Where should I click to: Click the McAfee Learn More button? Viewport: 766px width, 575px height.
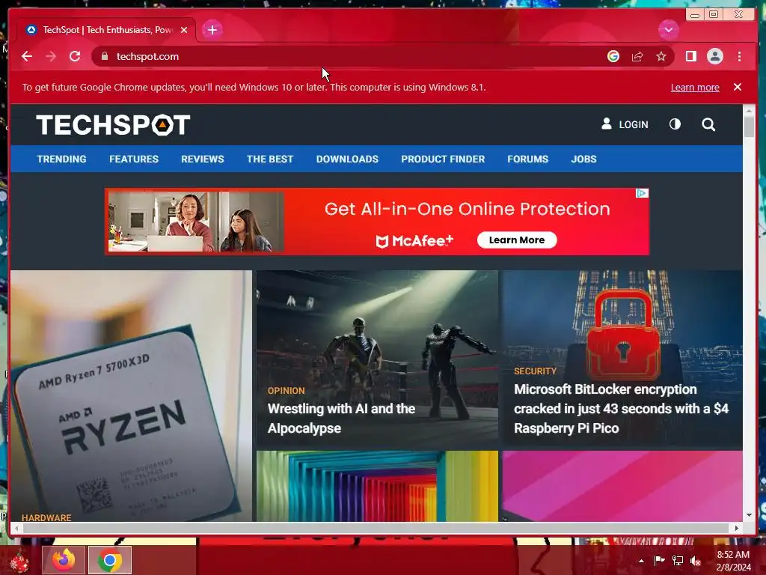click(x=517, y=240)
